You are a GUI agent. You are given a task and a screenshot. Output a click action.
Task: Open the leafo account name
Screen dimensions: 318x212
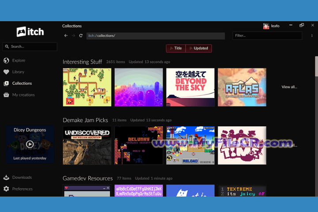pyautogui.click(x=275, y=26)
